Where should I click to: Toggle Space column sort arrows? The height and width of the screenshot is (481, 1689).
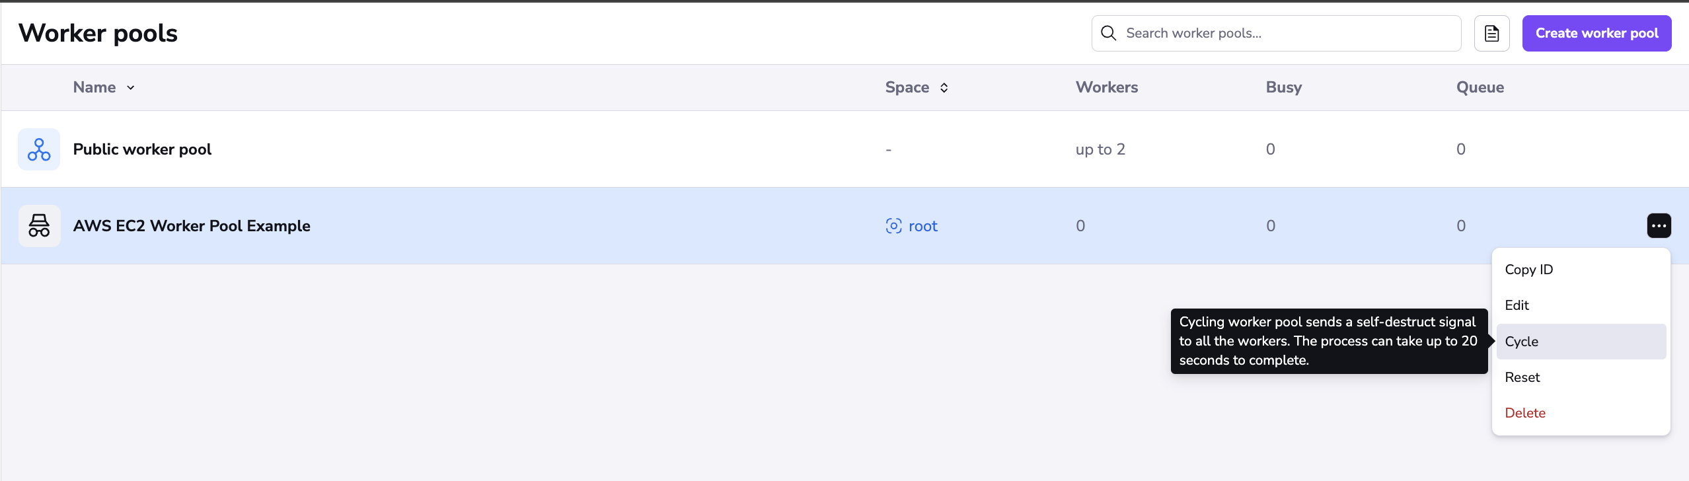point(944,88)
